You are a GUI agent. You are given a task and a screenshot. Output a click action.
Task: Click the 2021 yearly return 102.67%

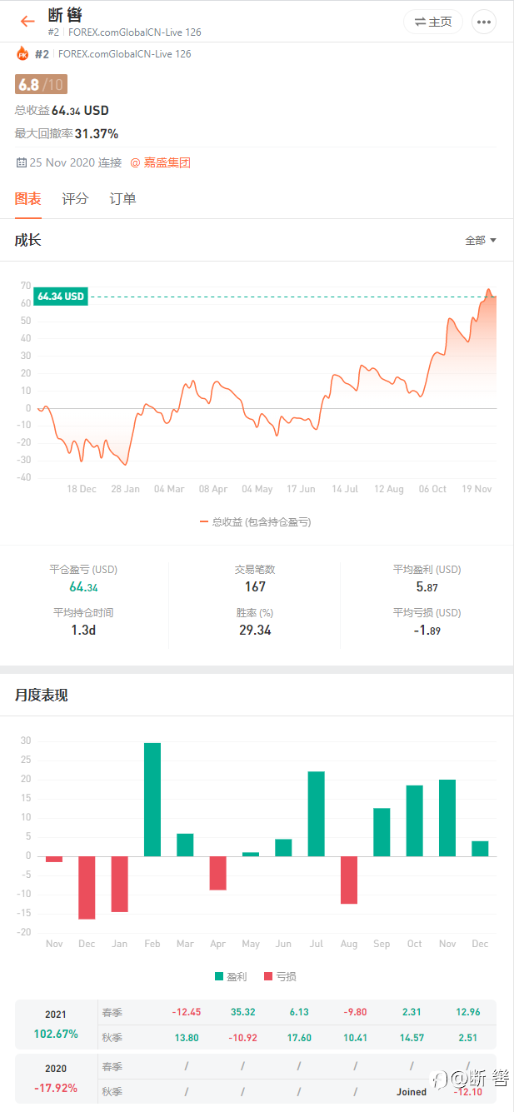(x=56, y=1034)
